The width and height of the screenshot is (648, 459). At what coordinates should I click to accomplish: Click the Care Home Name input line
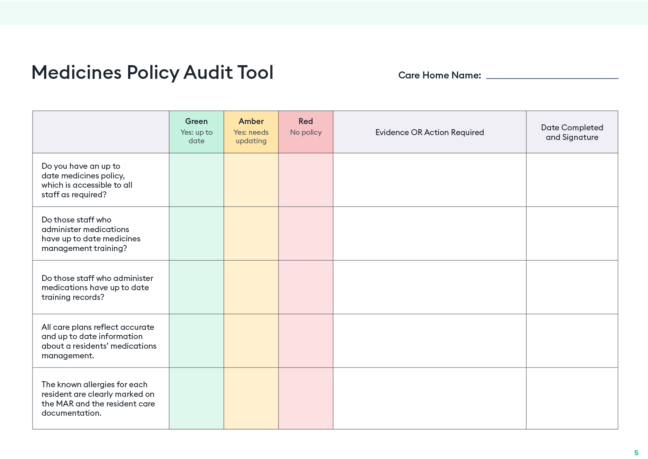(x=552, y=77)
